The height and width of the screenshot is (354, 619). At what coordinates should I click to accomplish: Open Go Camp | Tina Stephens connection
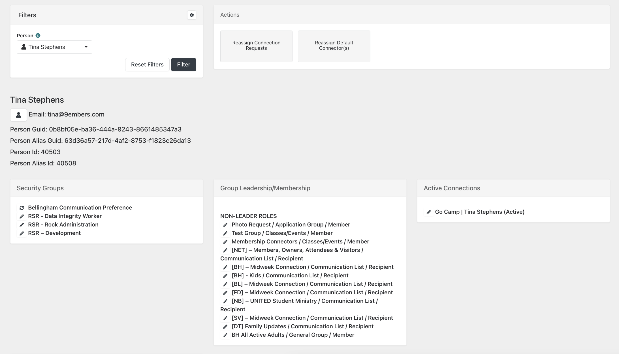[480, 212]
